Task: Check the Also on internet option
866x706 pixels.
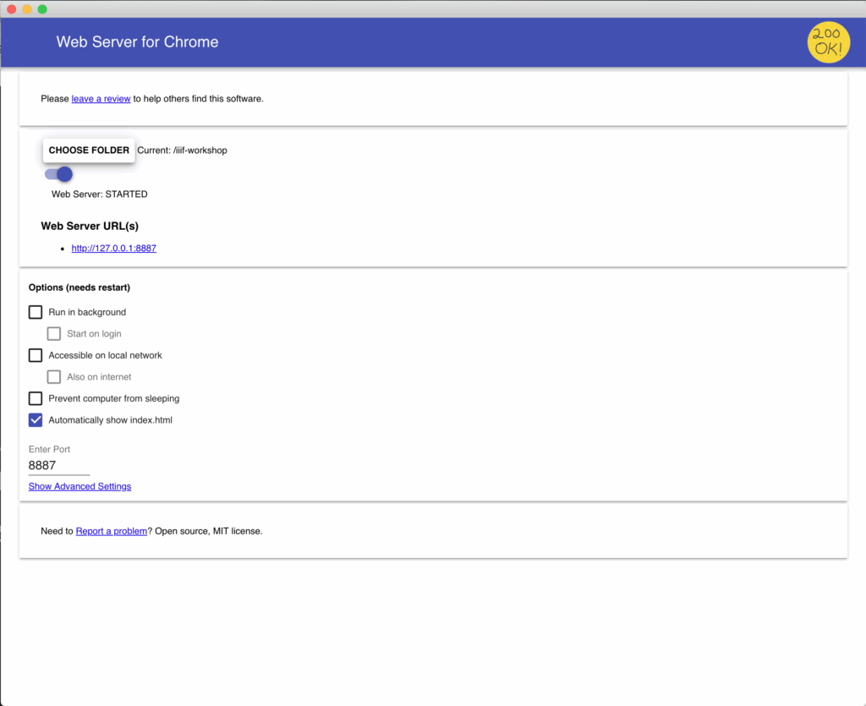Action: pos(53,377)
